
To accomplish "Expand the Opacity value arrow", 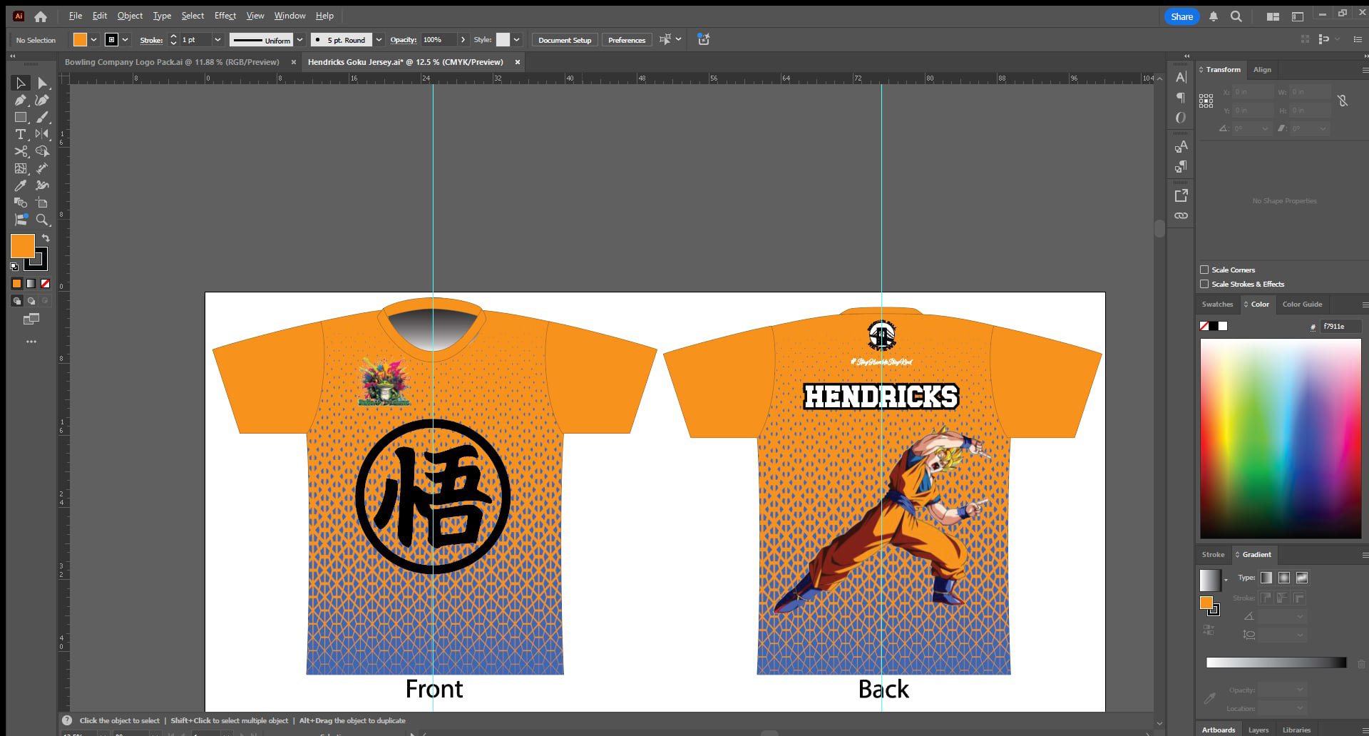I will [x=463, y=40].
